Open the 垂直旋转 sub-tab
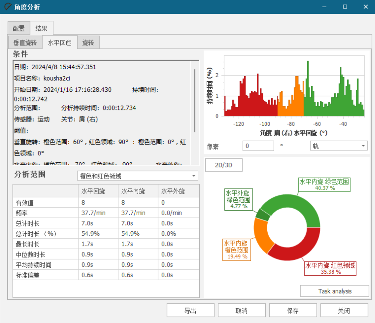The width and height of the screenshot is (375, 323). pyautogui.click(x=25, y=43)
